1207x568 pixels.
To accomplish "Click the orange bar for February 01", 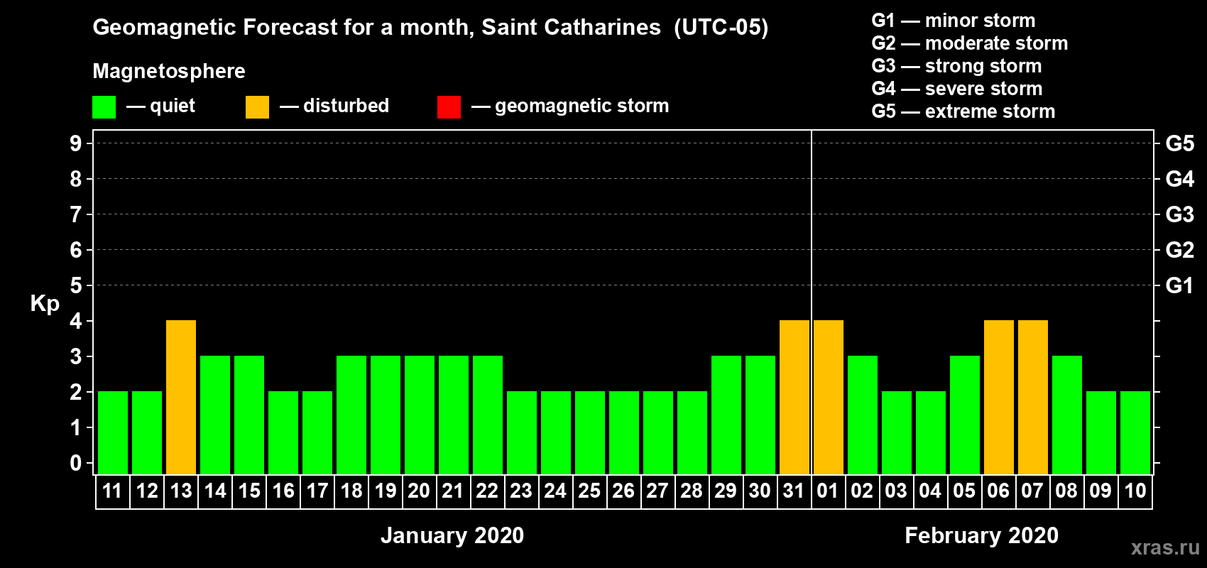I will [x=829, y=398].
